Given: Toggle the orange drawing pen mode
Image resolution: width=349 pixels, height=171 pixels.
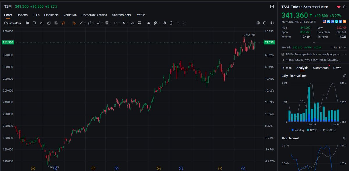Looking at the screenshot, I should (63, 23).
